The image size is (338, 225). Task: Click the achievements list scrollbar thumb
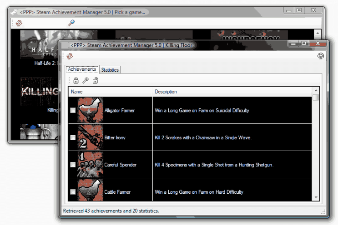pos(316,97)
